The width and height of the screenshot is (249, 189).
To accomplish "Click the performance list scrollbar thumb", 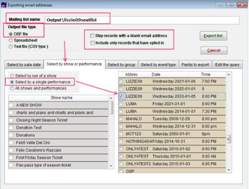I will pos(228,139).
